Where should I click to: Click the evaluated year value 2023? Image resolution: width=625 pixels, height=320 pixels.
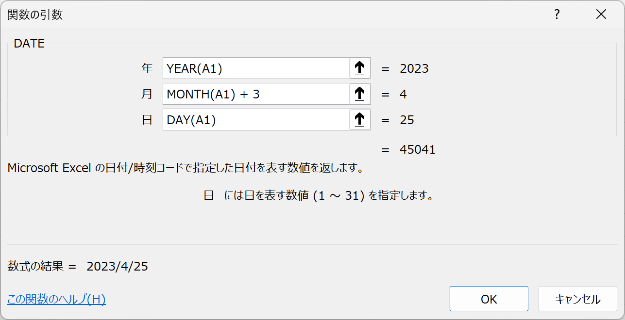(414, 68)
